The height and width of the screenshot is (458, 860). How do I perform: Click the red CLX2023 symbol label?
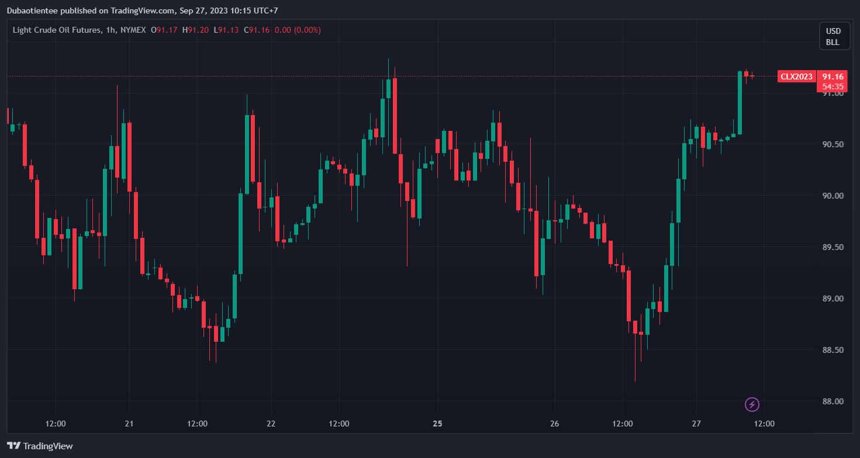[x=796, y=77]
